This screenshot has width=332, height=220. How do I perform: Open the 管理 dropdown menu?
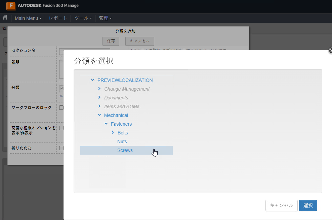[105, 18]
